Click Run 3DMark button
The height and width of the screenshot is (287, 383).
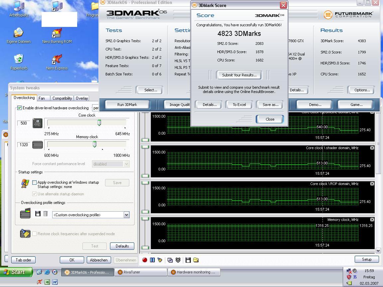pyautogui.click(x=127, y=104)
